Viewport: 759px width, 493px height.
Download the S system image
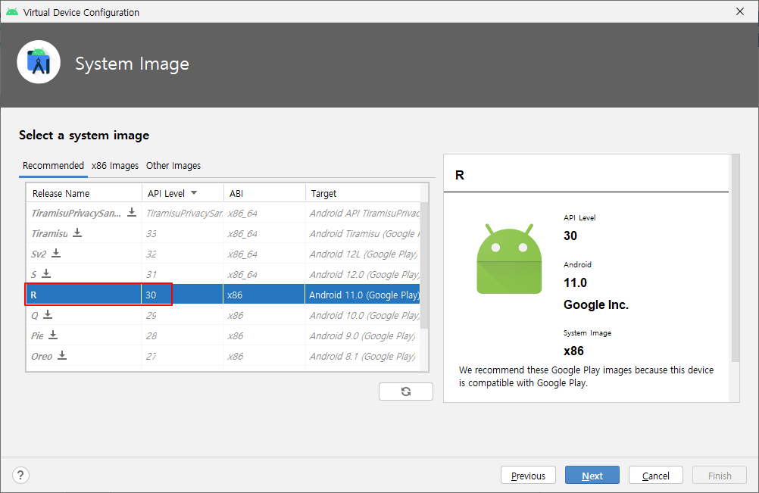(46, 273)
